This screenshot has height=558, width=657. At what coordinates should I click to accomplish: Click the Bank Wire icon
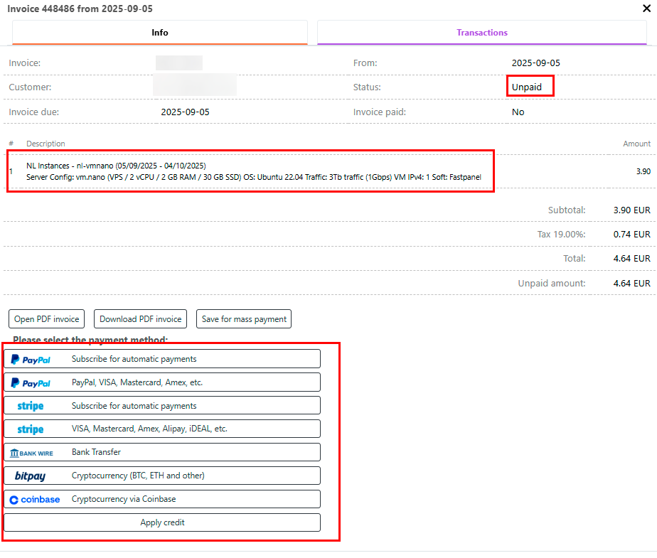(x=31, y=453)
